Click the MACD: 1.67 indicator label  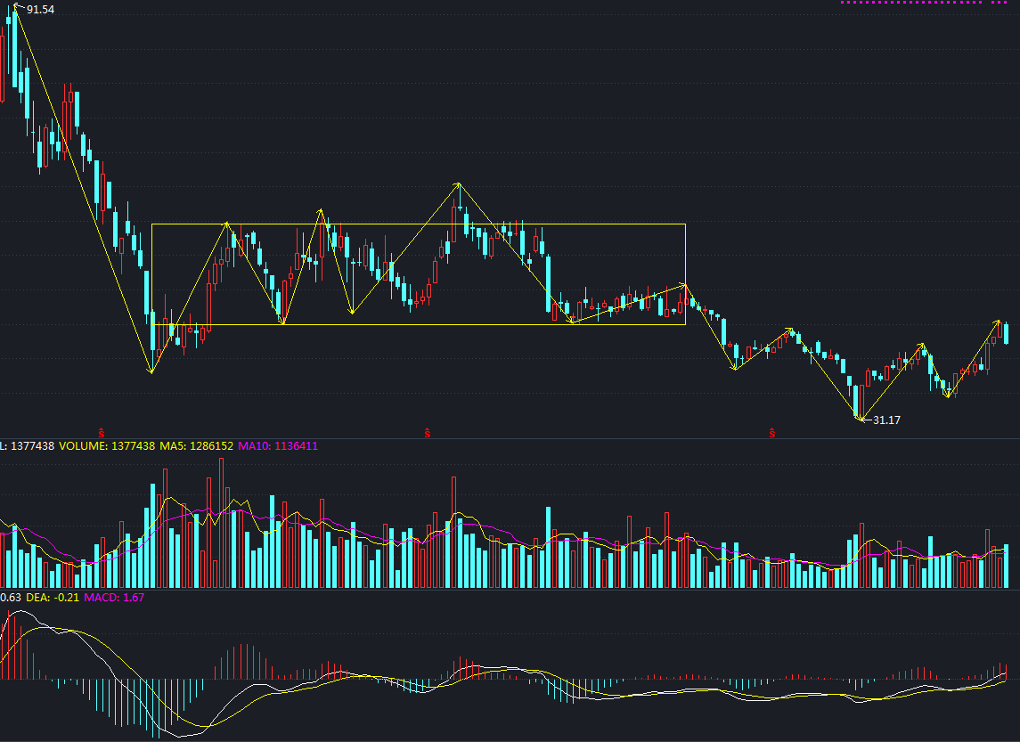coord(114,597)
